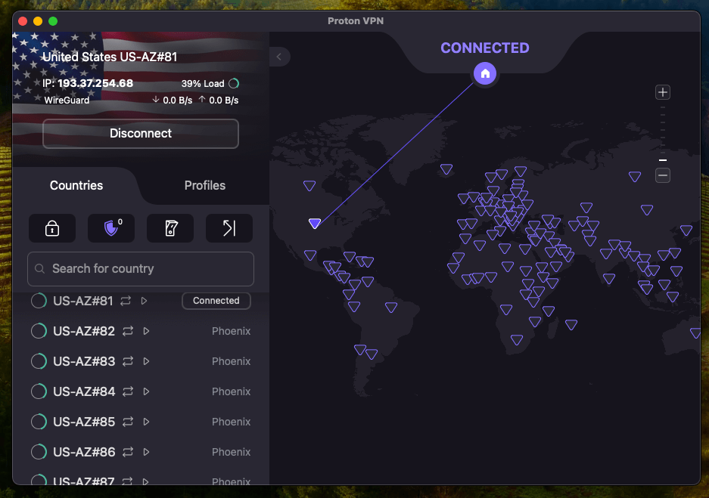Click the load circle for US-AZ#83
The image size is (709, 498).
coord(39,361)
